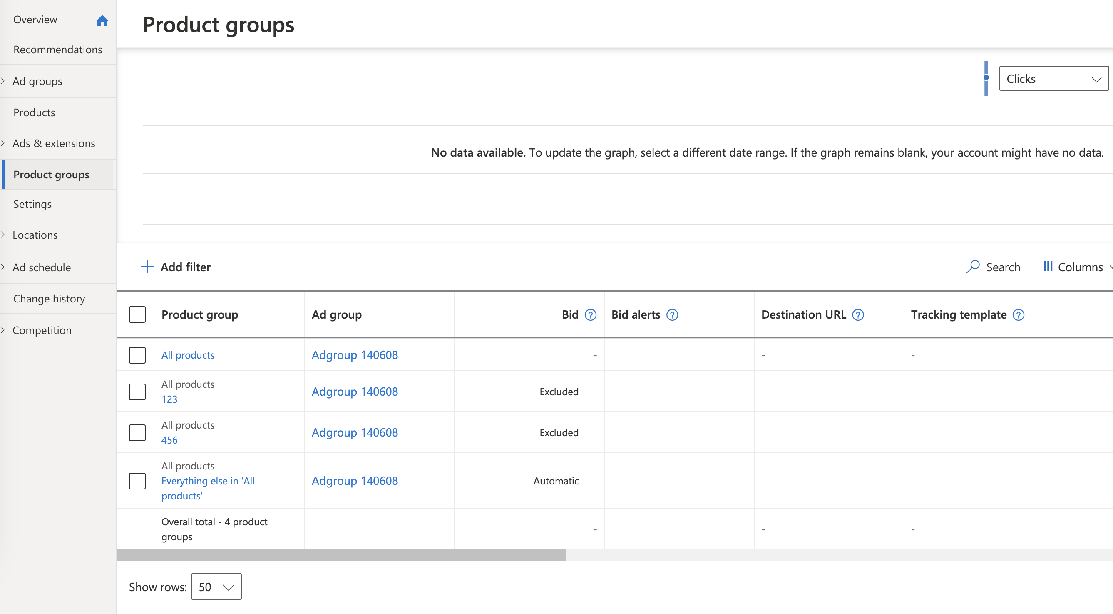Click the horizontal table scrollbar
The image size is (1113, 614).
point(340,555)
